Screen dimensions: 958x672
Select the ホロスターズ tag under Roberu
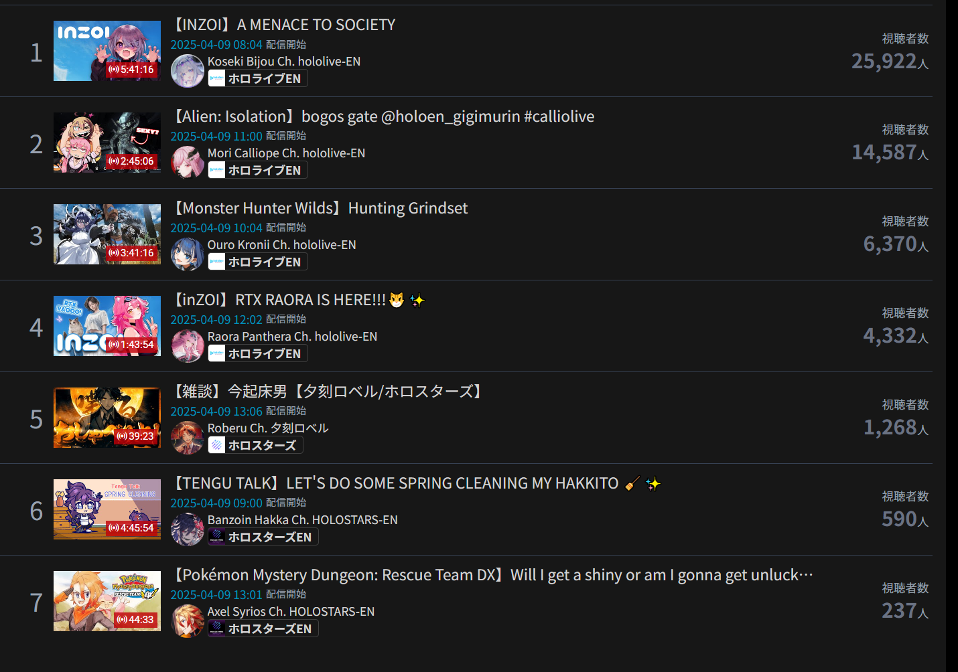point(255,445)
